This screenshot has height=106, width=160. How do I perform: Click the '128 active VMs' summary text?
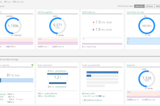18,2
